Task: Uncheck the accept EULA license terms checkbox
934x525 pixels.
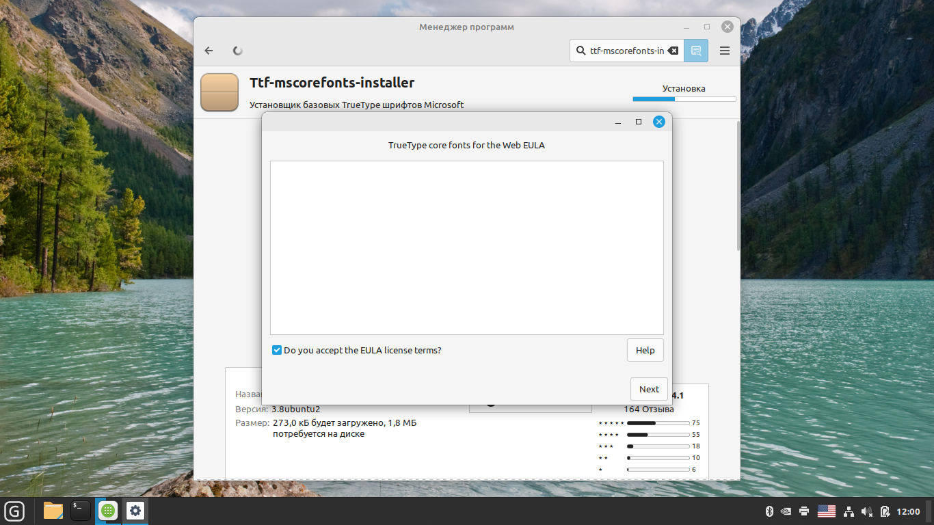Action: (x=277, y=350)
